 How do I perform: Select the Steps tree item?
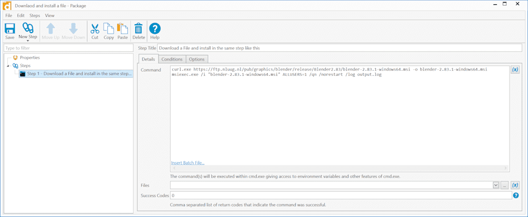coord(25,66)
